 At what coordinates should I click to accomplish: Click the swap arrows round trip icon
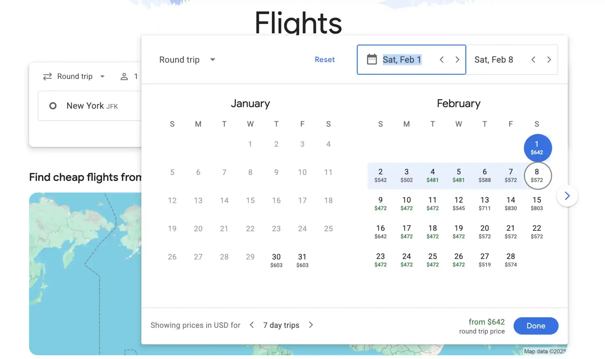click(x=47, y=76)
